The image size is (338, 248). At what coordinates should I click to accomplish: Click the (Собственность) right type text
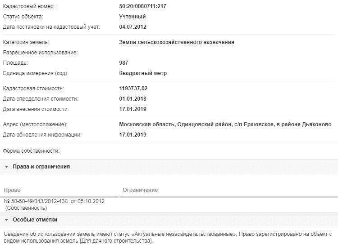[x=26, y=208]
